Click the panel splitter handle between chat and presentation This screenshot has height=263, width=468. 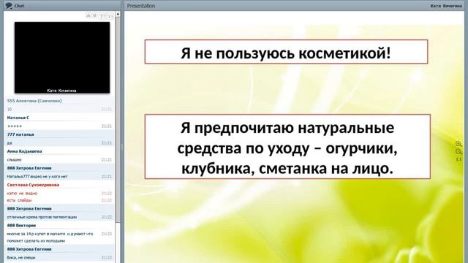(x=122, y=146)
